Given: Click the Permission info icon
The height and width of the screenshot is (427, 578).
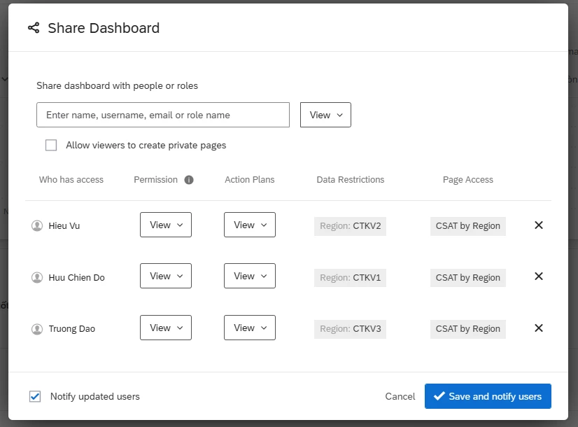Looking at the screenshot, I should (x=189, y=180).
